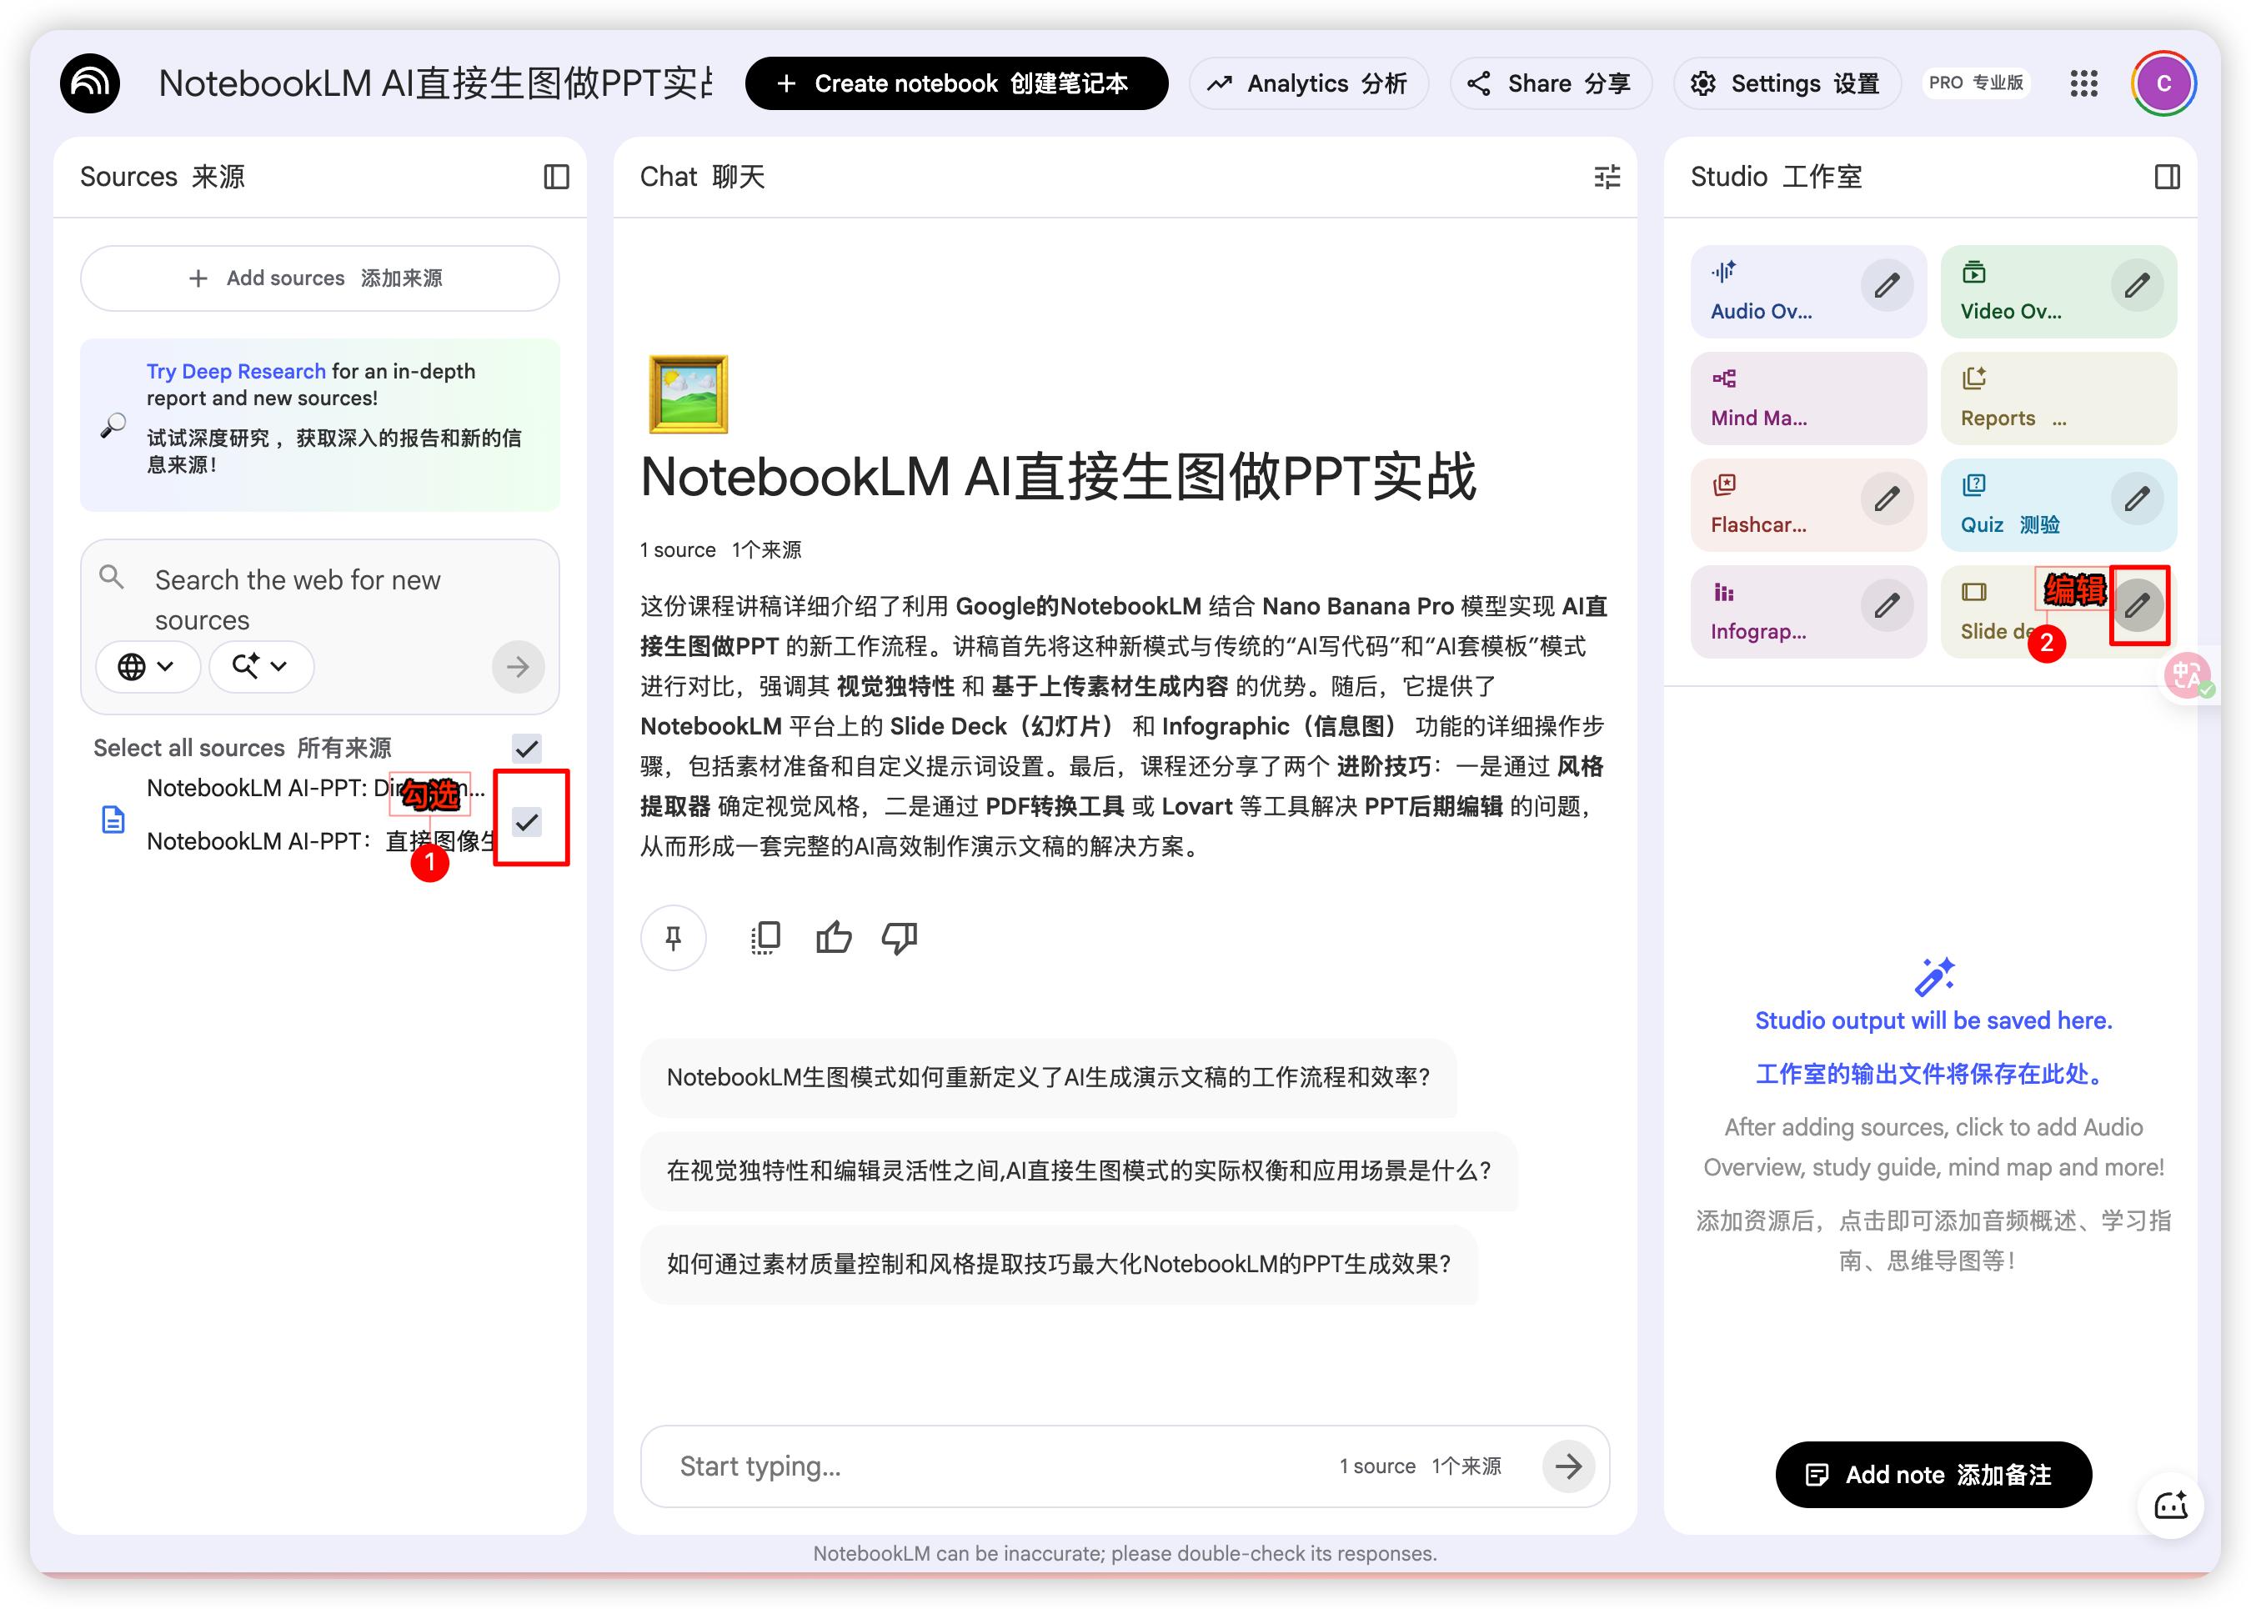
Task: Collapse the Sources panel icon
Action: (x=556, y=177)
